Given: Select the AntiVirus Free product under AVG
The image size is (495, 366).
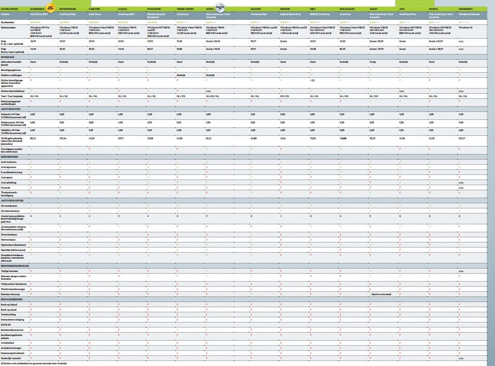Looking at the screenshot, I should pos(408,14).
